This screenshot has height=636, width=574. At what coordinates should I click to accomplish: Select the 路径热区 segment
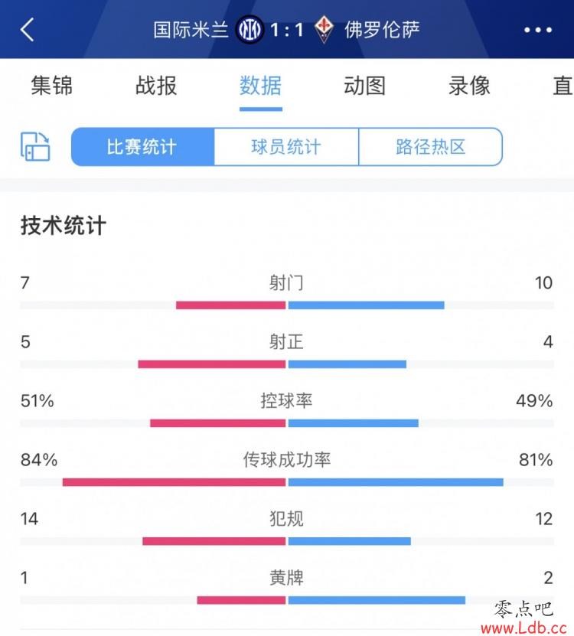[431, 147]
